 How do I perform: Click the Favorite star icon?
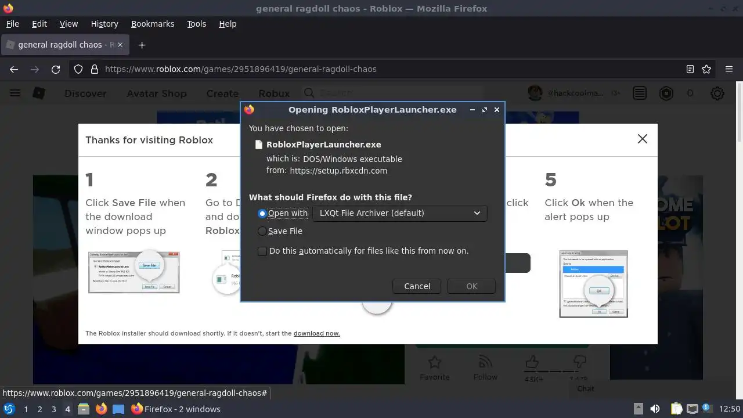434,363
